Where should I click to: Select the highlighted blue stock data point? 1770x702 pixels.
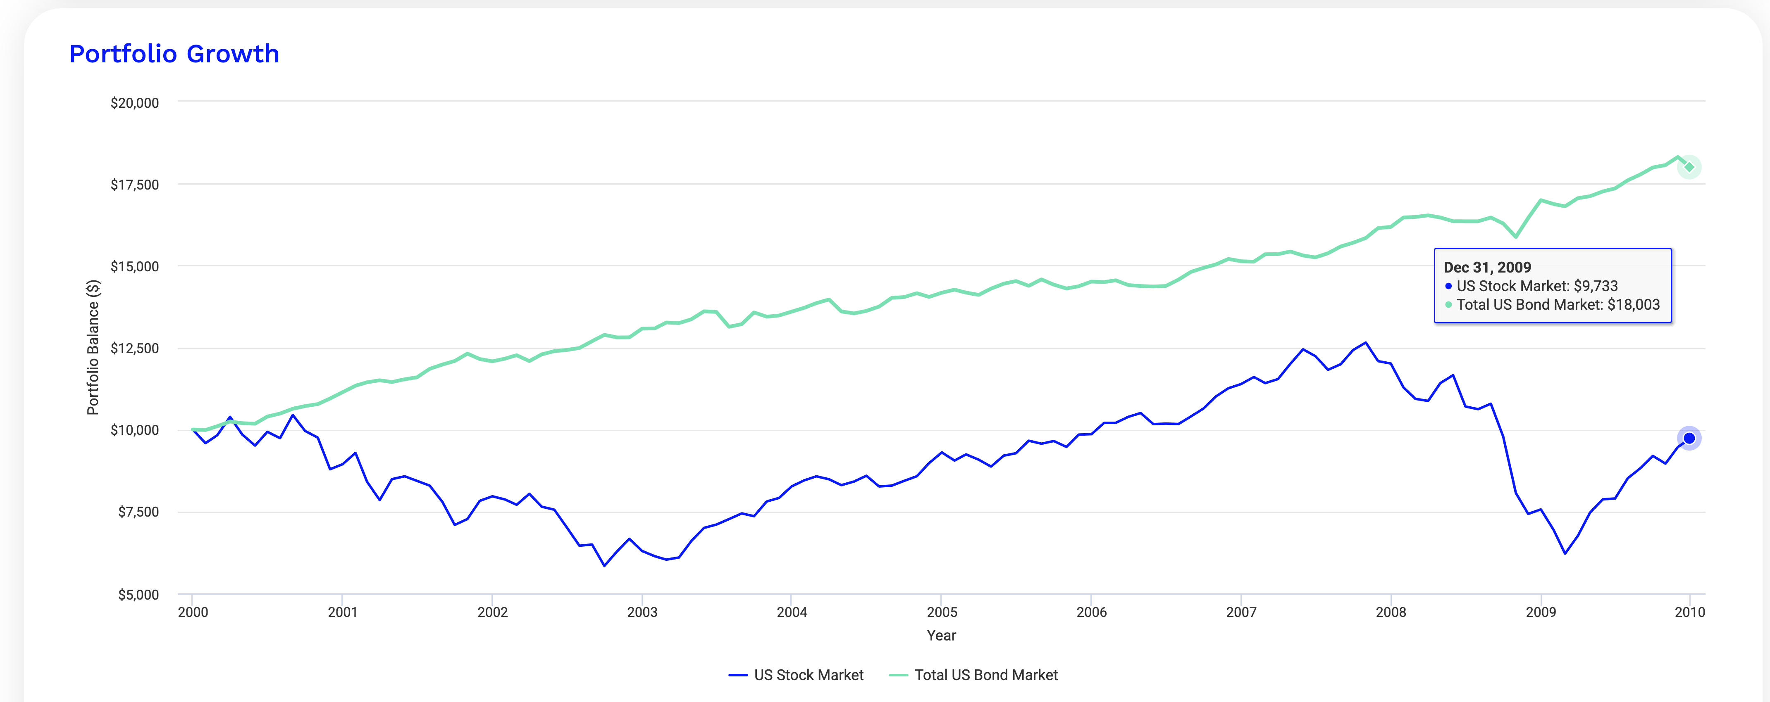pos(1689,439)
